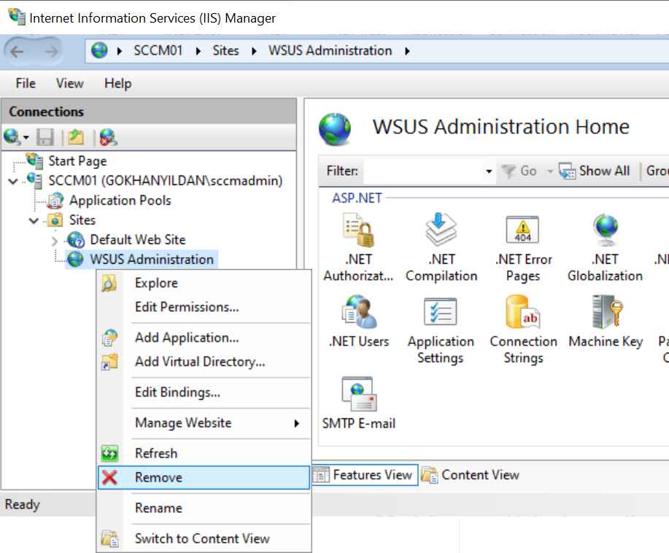Click the Show All button
Screen dimensions: 669x553
click(x=595, y=171)
